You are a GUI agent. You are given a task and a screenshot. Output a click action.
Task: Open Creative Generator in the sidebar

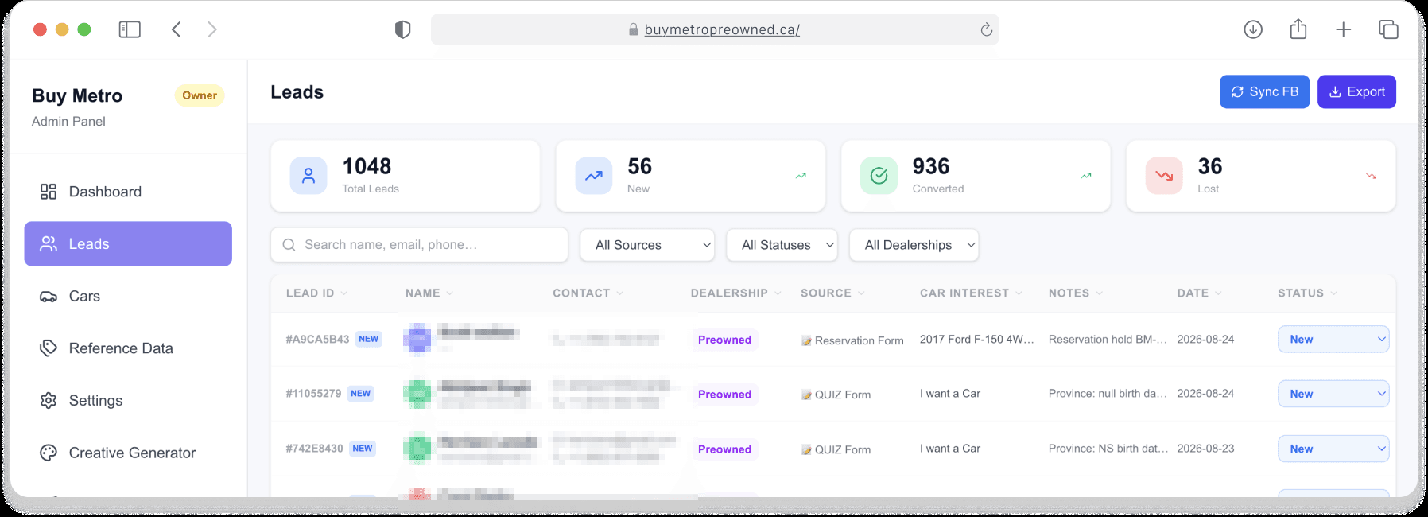click(128, 453)
